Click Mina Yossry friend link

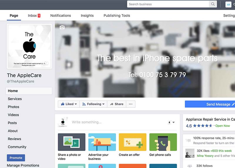pyautogui.click(x=205, y=156)
